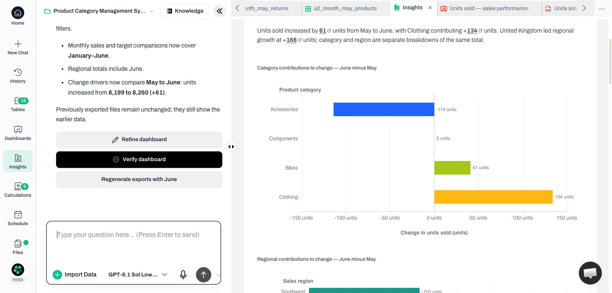Switch to the month_may_returns tab
Image resolution: width=612 pixels, height=293 pixels.
point(266,8)
